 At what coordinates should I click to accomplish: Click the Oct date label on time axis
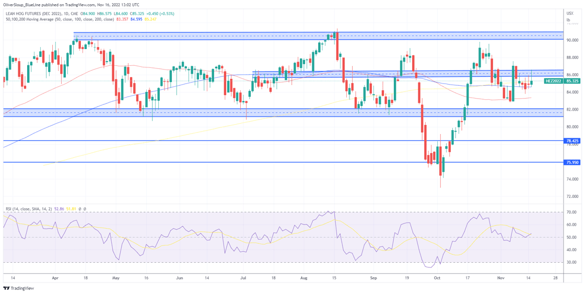[x=438, y=278]
